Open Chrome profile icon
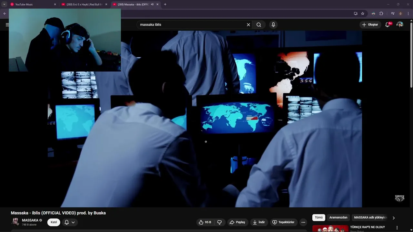 click(400, 14)
